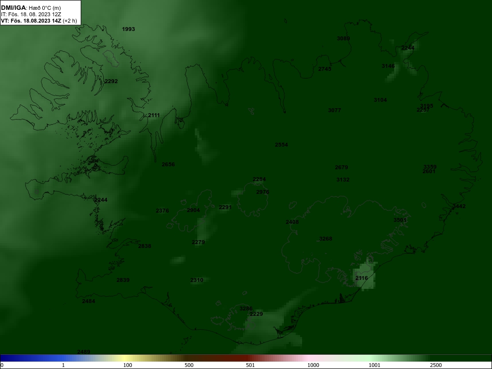Click the map value 3268

click(x=325, y=239)
